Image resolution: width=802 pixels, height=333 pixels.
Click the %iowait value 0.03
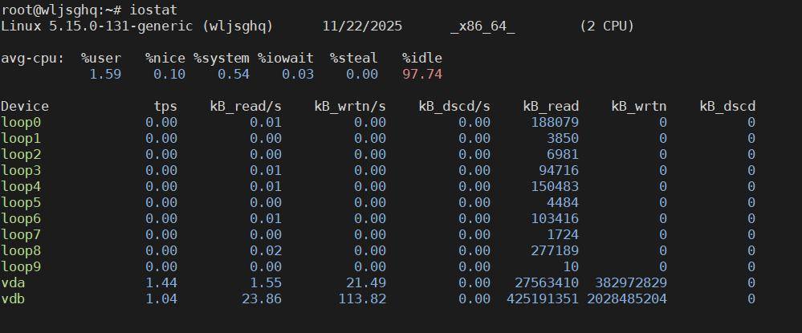coord(298,74)
